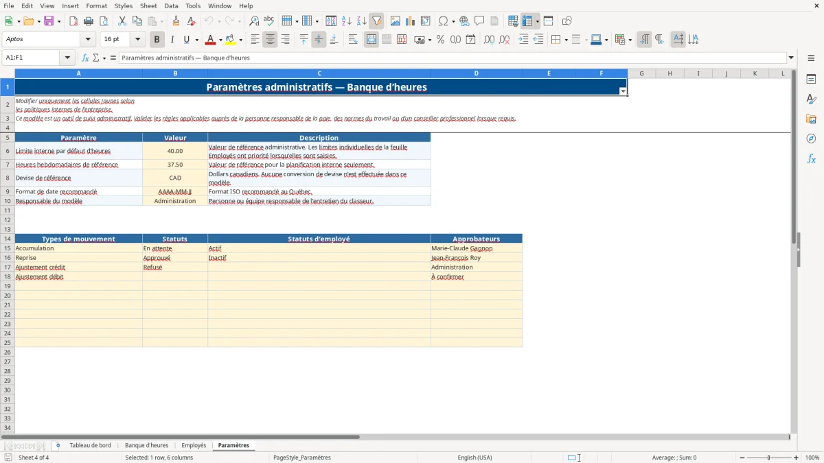Split the window
Image resolution: width=824 pixels, height=463 pixels.
[549, 21]
